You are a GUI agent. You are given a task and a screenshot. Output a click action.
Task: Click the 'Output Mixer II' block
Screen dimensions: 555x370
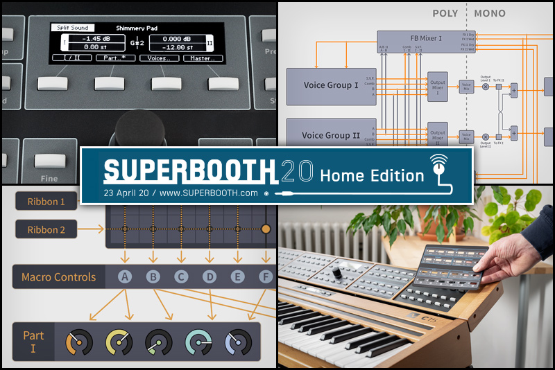[438, 134]
